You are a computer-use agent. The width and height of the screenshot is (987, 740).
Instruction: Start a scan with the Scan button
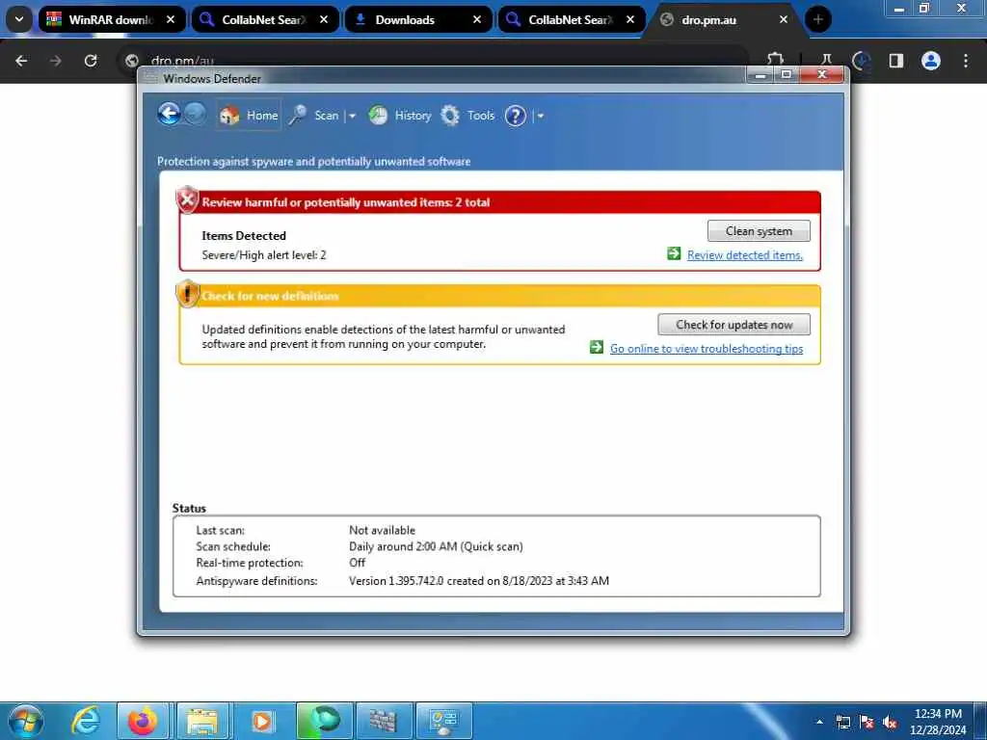coord(315,116)
